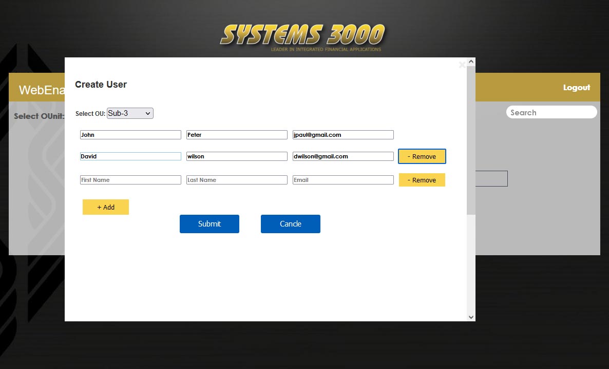
Task: Close the Create User dialog
Action: coord(462,65)
